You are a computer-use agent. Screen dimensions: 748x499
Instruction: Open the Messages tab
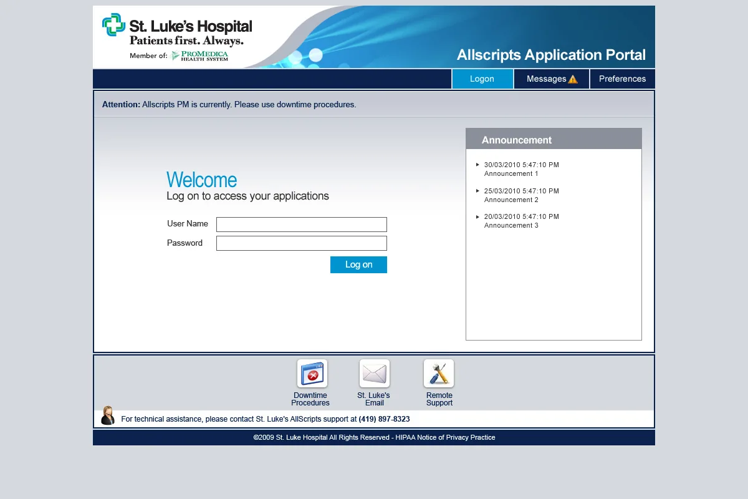point(552,79)
